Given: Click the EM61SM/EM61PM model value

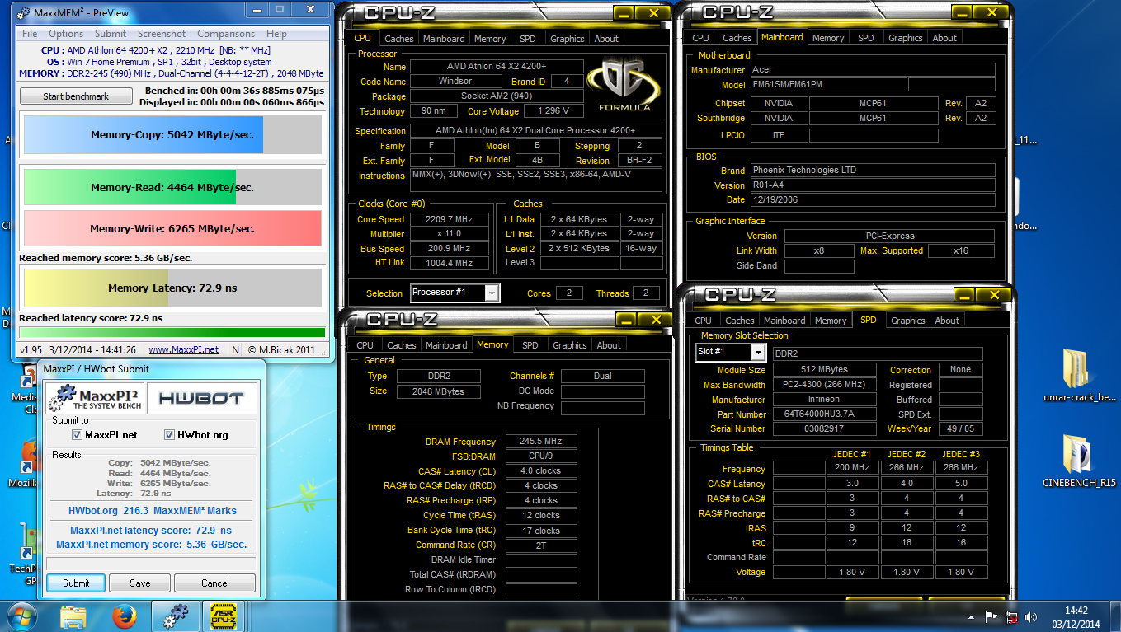Looking at the screenshot, I should click(x=827, y=85).
